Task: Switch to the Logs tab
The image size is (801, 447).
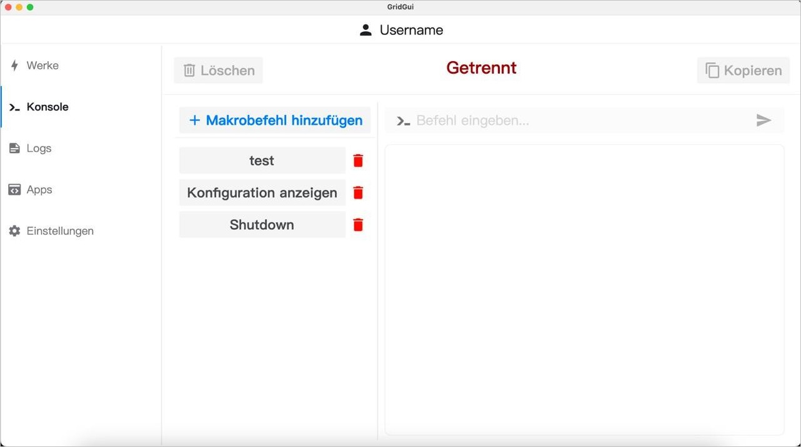Action: [x=39, y=149]
